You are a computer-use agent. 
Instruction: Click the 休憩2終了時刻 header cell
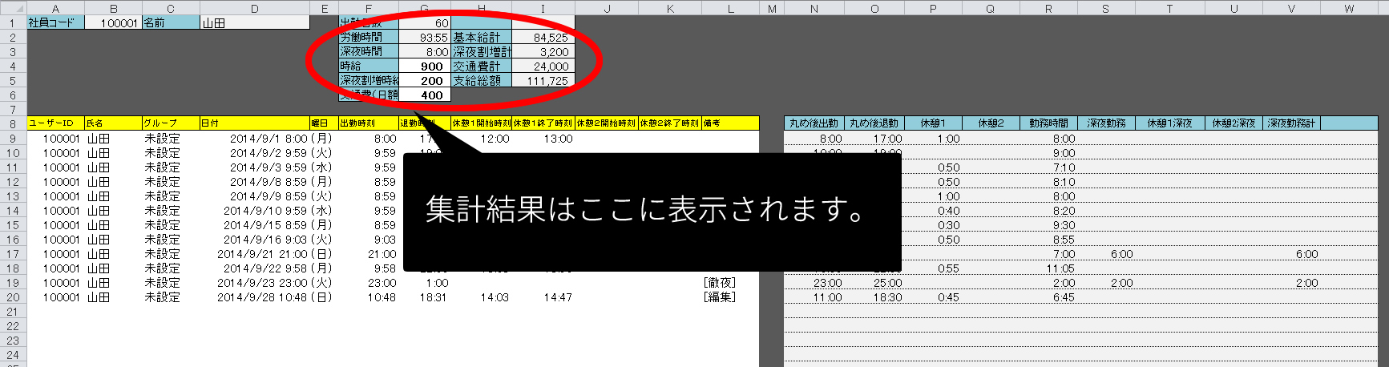pyautogui.click(x=669, y=123)
